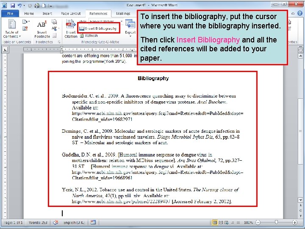Select the Web Layout view button
Viewport: 305px width, 229px height.
pyautogui.click(x=227, y=222)
